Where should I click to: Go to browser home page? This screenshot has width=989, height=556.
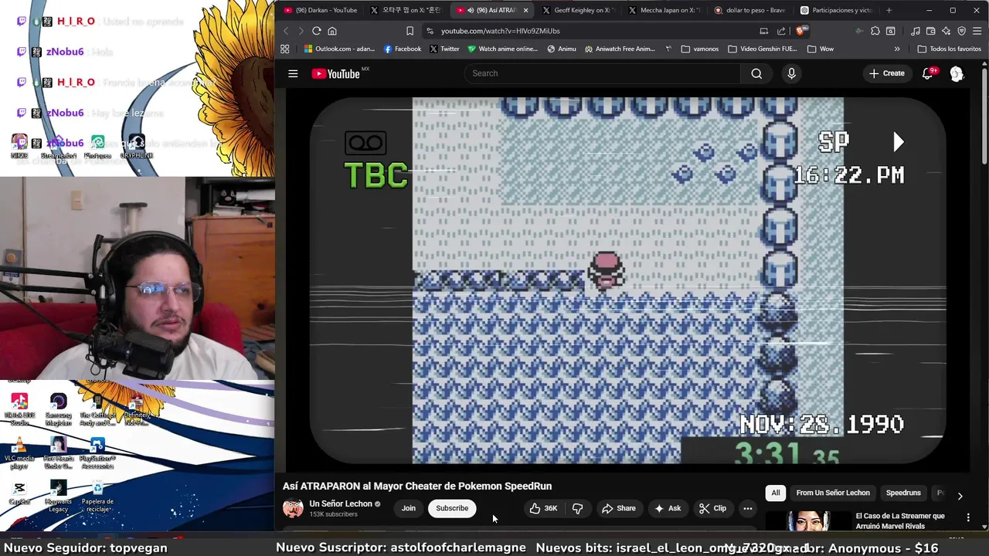(x=332, y=31)
